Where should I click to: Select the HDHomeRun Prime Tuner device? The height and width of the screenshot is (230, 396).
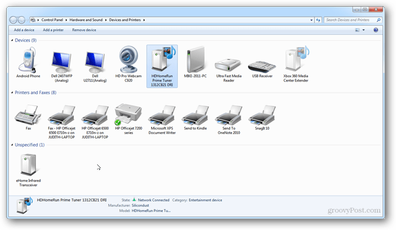point(162,66)
